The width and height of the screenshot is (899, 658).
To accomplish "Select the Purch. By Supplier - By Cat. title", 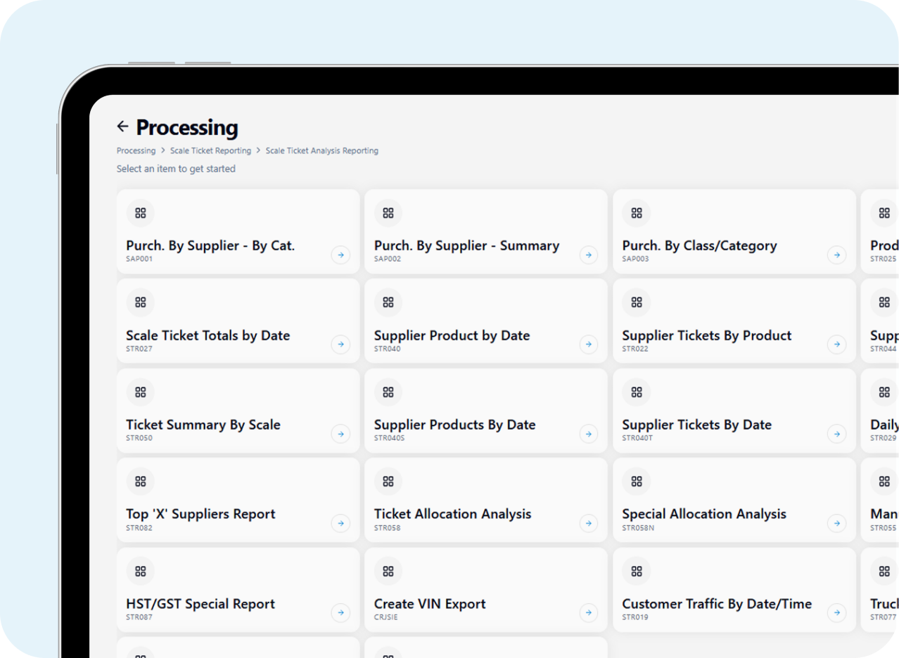I will coord(210,245).
